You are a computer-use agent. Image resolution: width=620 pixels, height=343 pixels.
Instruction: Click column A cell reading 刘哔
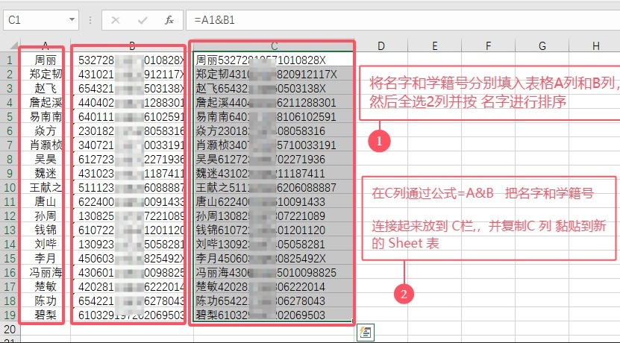46,245
